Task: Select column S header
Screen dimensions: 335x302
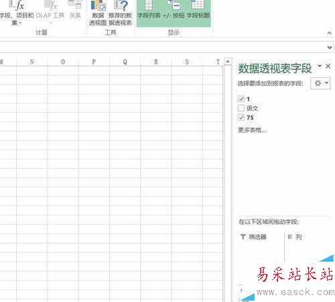Action: (x=187, y=62)
